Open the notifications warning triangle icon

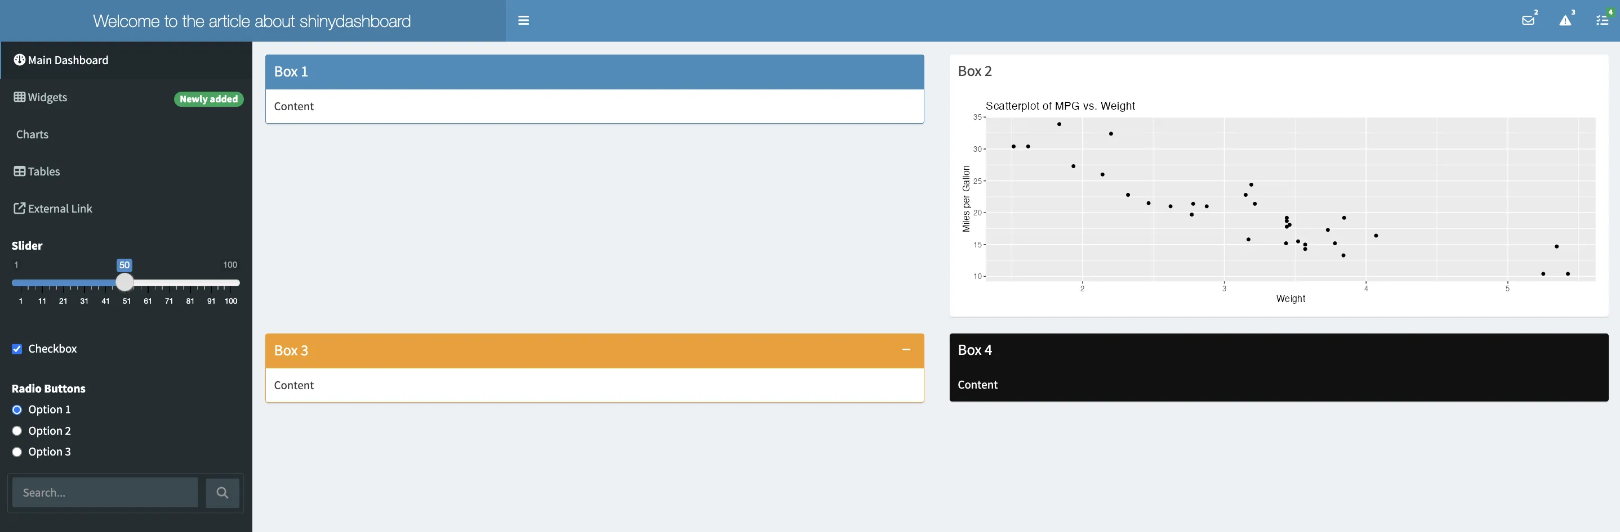pos(1565,21)
